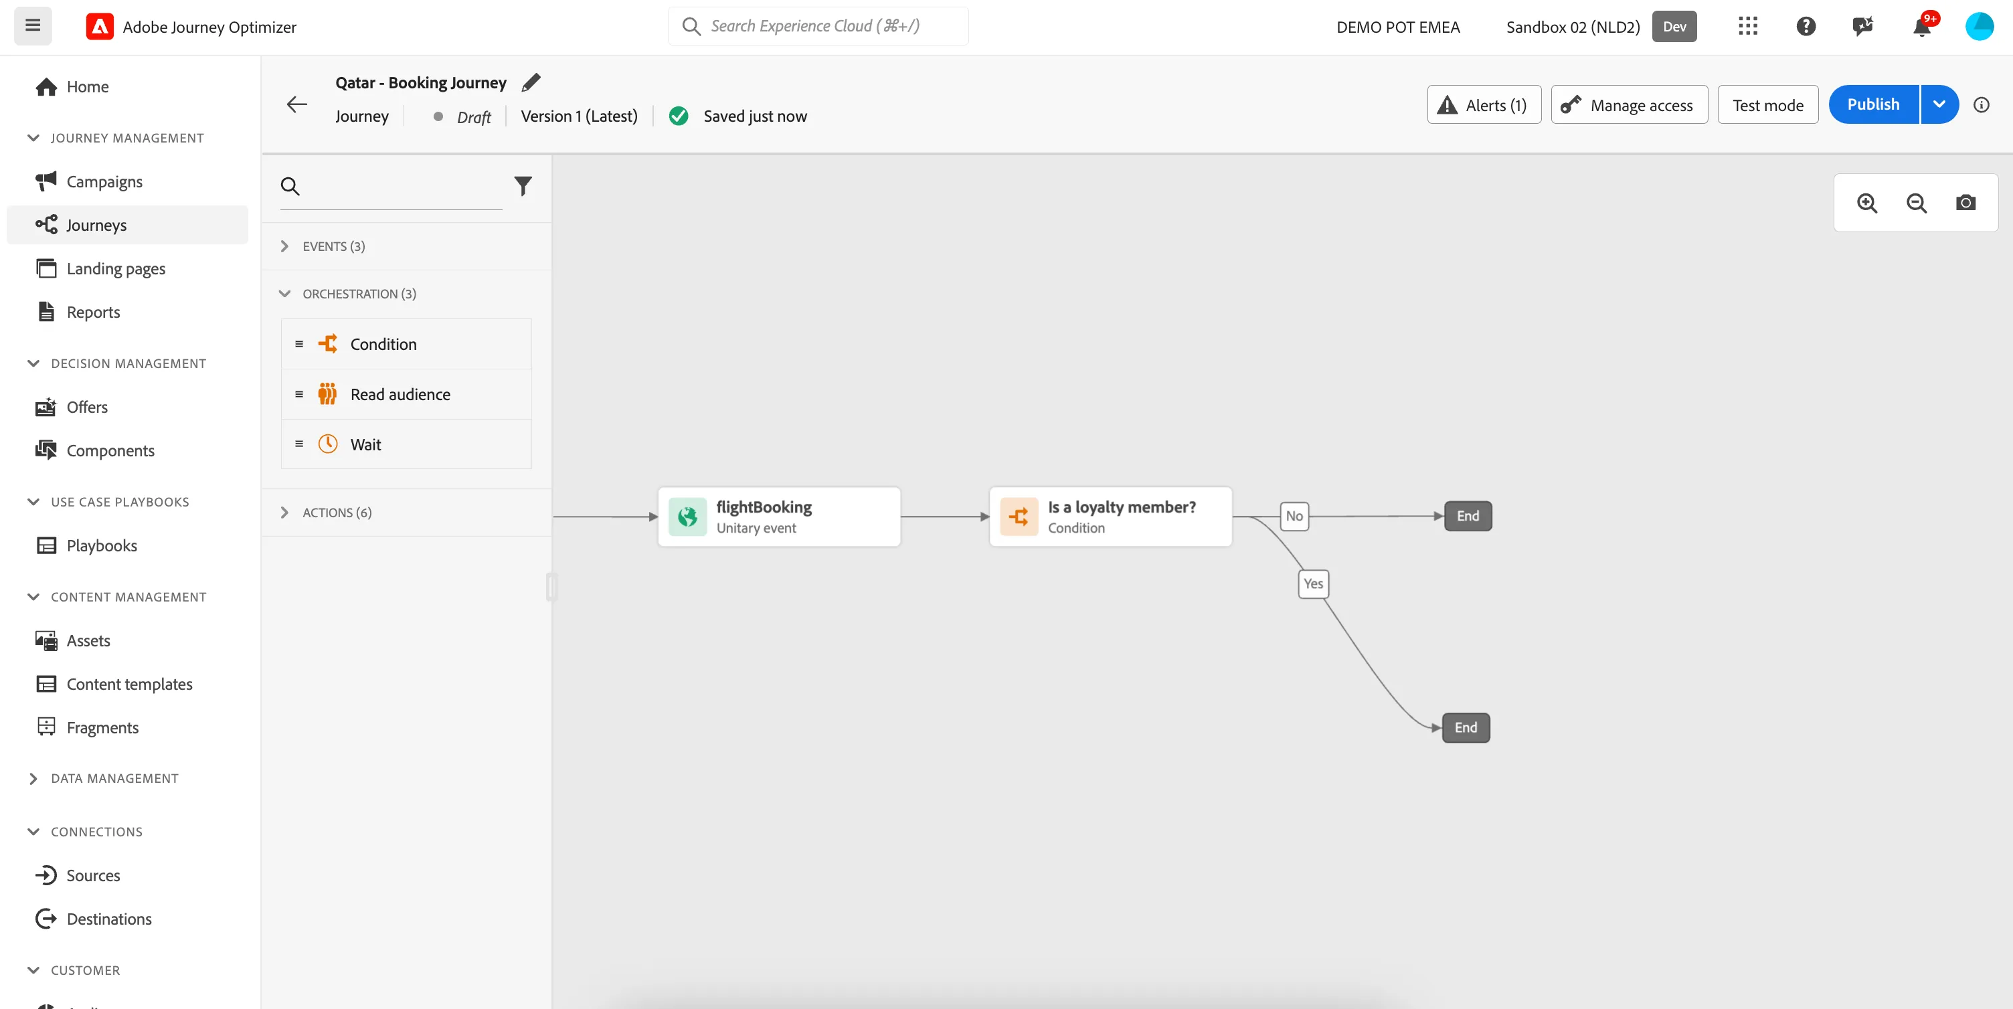
Task: Click the Publish button
Action: (1873, 105)
